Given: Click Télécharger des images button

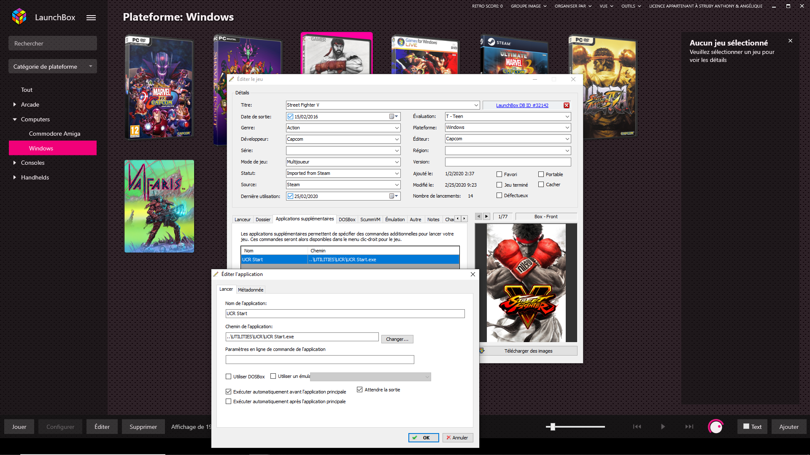Looking at the screenshot, I should click(528, 351).
